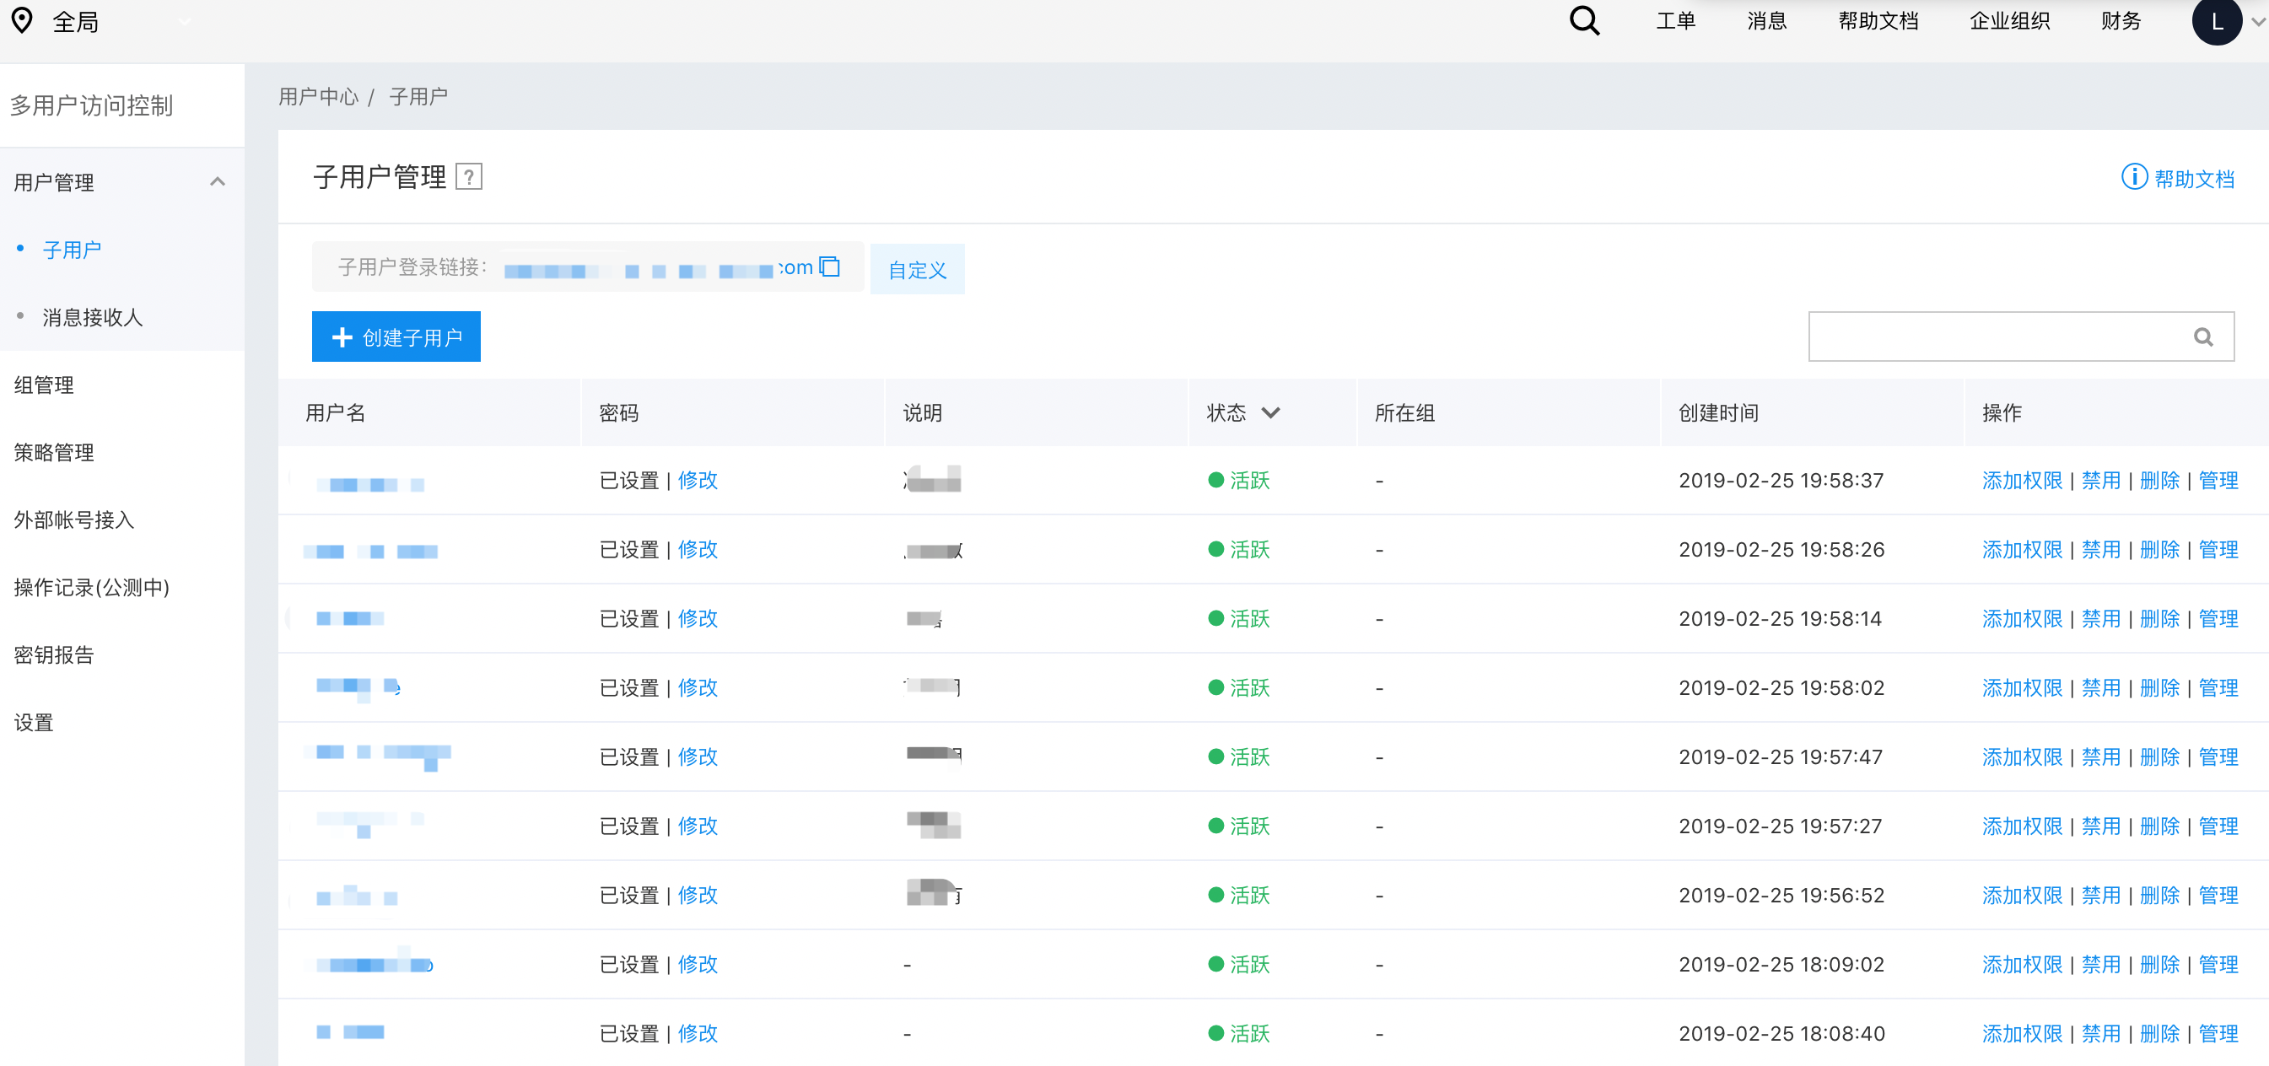The image size is (2269, 1066).
Task: Click 添加权限 for the 18:08:40 user row
Action: point(2022,1033)
